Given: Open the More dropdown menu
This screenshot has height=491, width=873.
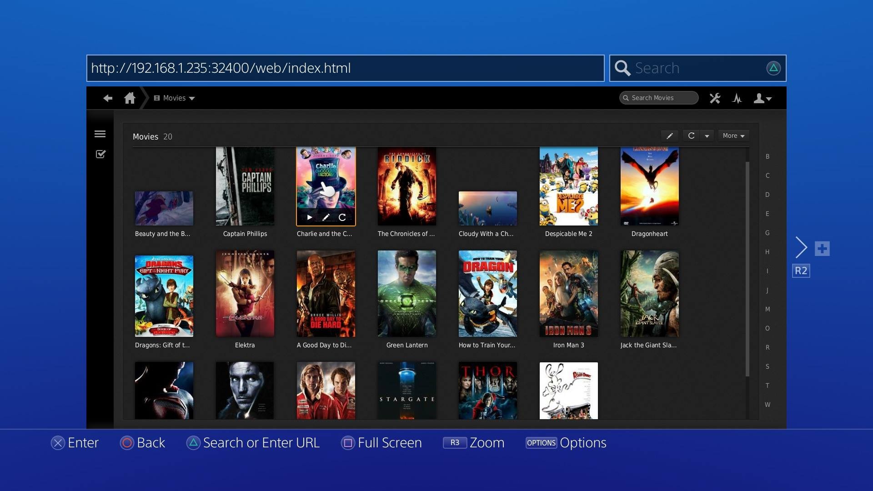Looking at the screenshot, I should coord(733,135).
